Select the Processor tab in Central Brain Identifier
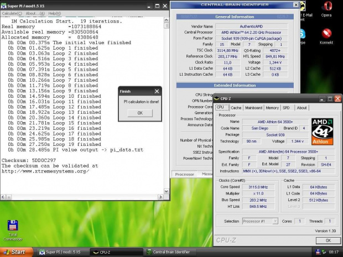The image size is (343, 257). point(185,174)
